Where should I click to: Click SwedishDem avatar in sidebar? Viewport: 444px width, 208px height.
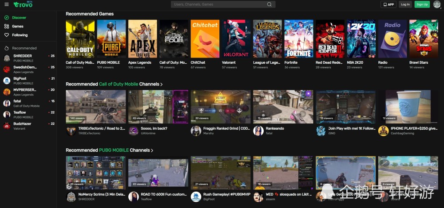pyautogui.click(x=7, y=69)
